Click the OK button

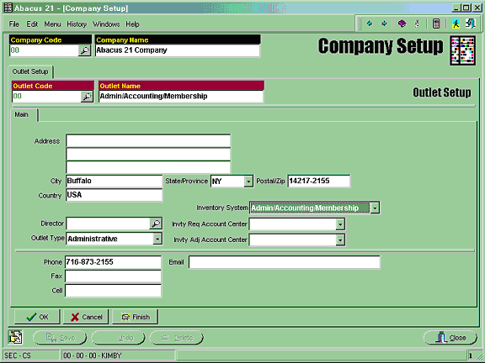(37, 317)
